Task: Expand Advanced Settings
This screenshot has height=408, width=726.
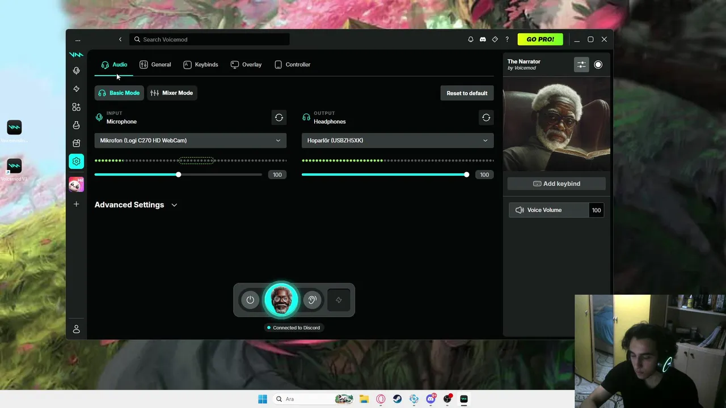Action: [x=136, y=205]
